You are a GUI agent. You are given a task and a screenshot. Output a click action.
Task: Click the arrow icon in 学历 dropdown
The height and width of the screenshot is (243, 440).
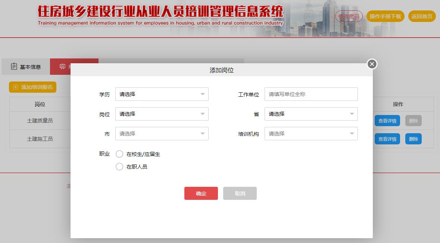click(202, 94)
